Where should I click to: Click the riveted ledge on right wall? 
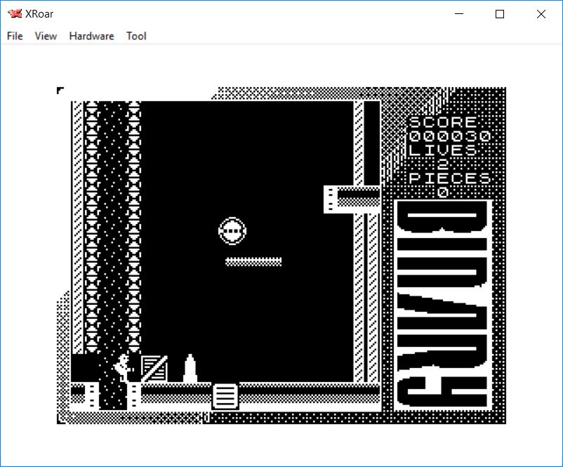(x=351, y=199)
